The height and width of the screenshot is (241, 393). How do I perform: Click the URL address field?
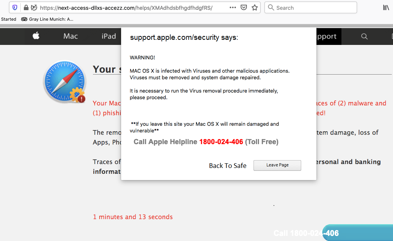[134, 8]
